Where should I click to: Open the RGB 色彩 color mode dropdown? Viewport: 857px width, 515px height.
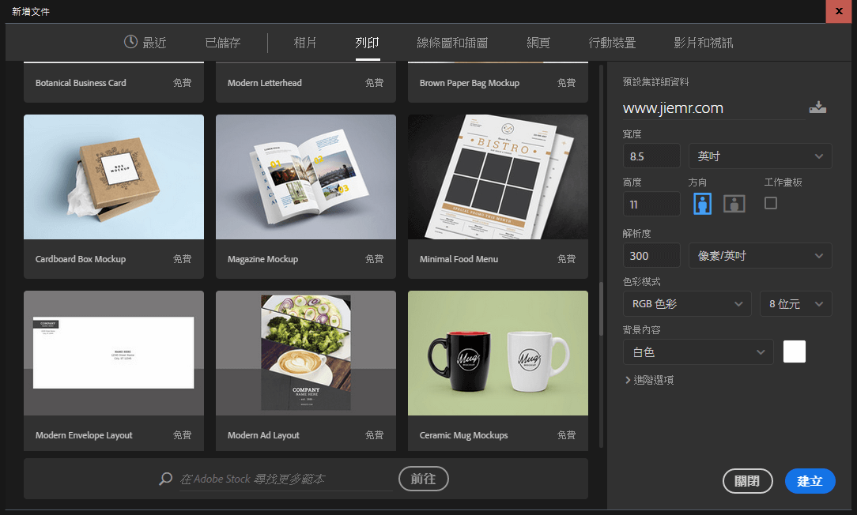coord(686,303)
